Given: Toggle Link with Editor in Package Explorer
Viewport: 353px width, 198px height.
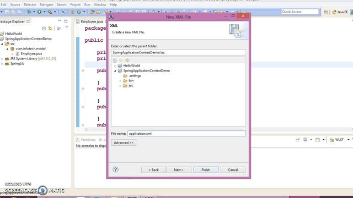Looking at the screenshot, I should tap(50, 28).
